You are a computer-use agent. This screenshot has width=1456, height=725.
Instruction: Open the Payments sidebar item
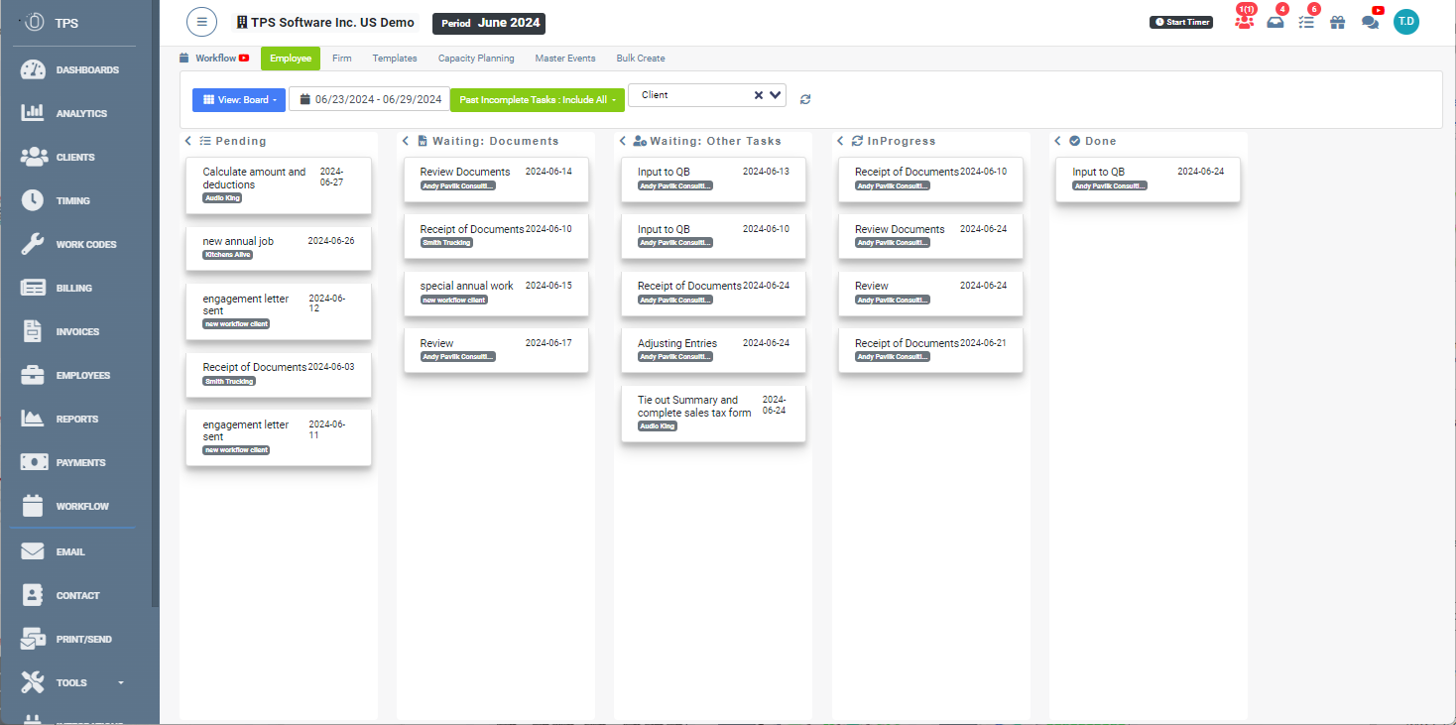(63, 462)
